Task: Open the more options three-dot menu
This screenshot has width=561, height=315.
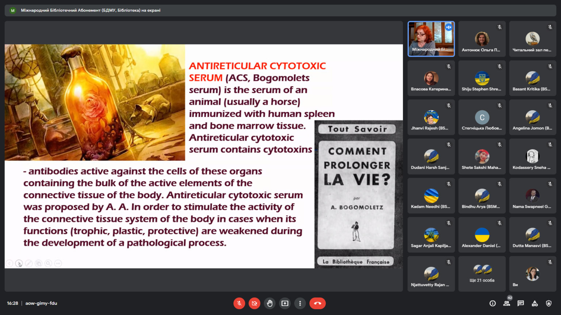Action: (x=300, y=303)
